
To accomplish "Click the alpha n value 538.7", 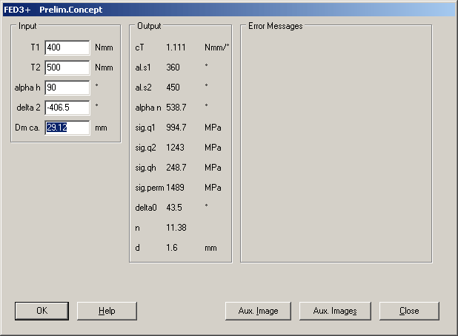I will click(x=176, y=107).
